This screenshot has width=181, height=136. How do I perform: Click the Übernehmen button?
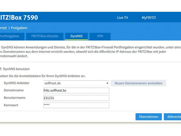[x=148, y=117]
